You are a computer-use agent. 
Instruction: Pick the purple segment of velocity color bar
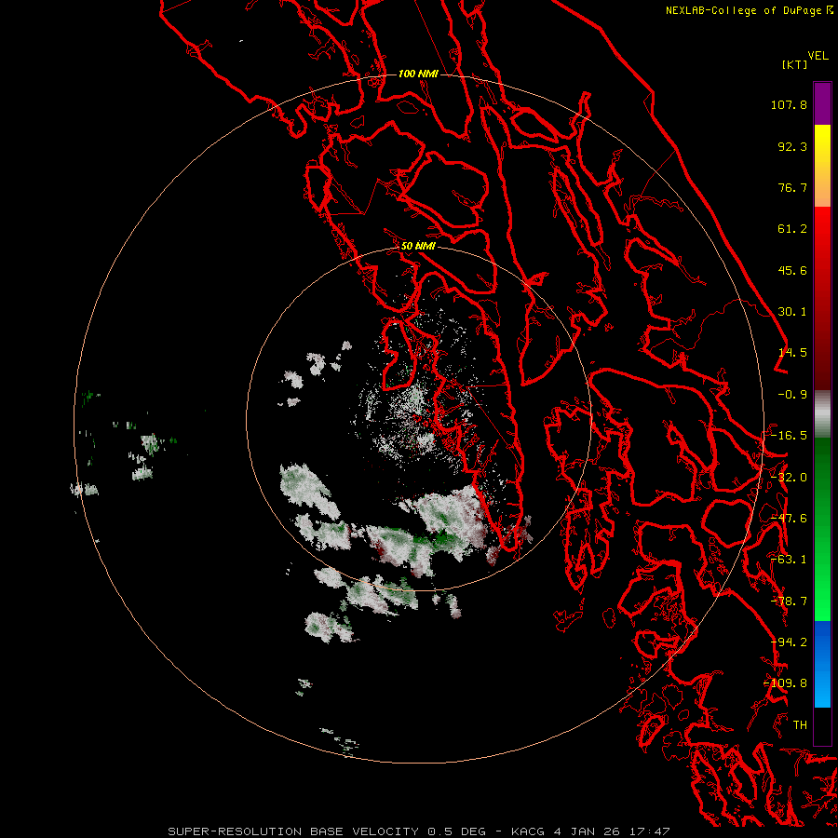[822, 103]
